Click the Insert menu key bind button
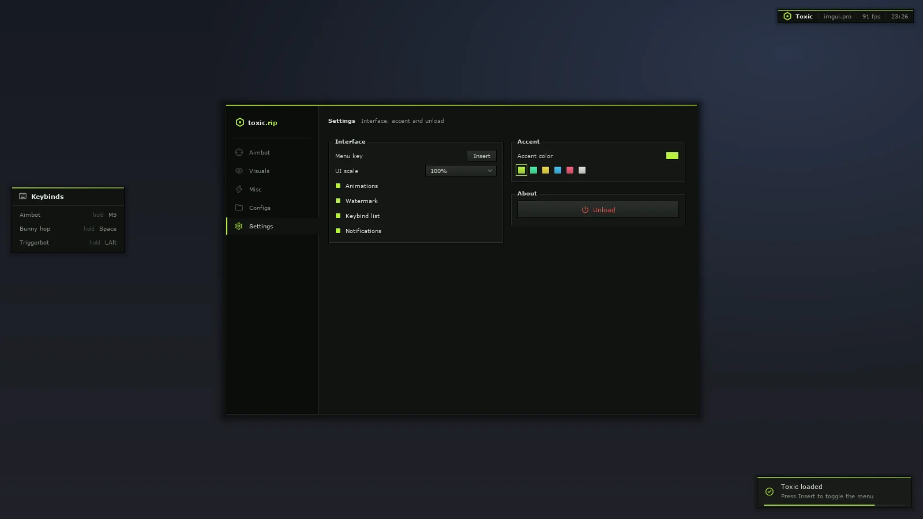 tap(482, 156)
